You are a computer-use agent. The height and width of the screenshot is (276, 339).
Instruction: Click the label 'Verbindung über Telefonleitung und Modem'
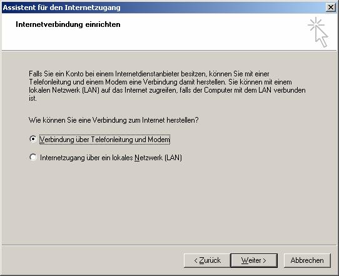104,140
